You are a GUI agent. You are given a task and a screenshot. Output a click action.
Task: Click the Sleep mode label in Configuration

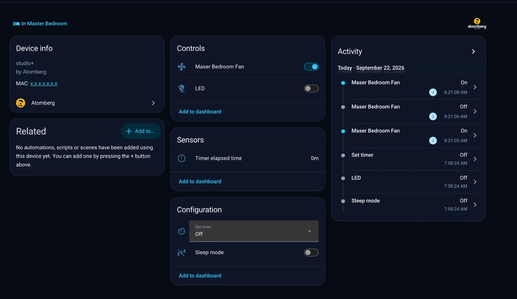coord(209,253)
